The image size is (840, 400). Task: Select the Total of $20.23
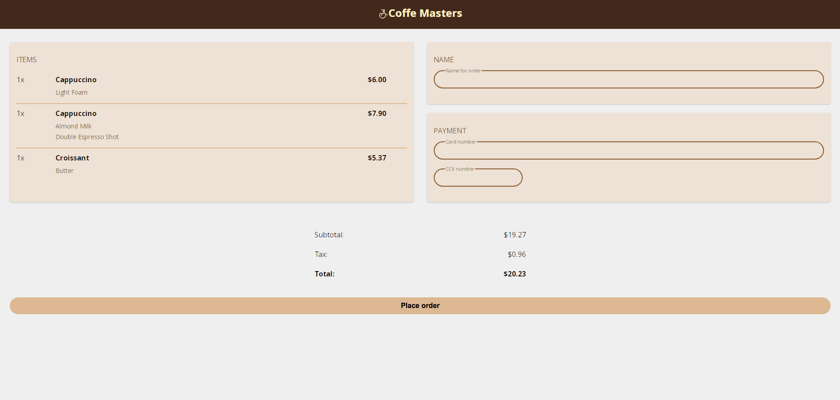click(x=515, y=274)
